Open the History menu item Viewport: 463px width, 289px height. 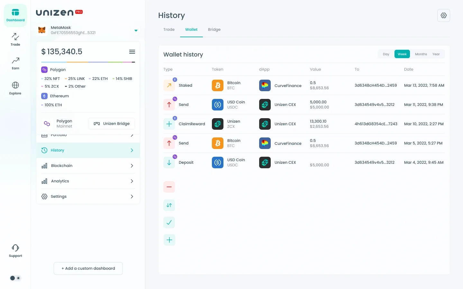coord(88,150)
